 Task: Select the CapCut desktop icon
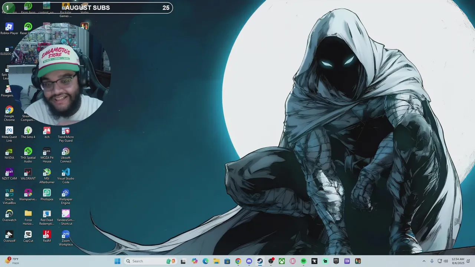pos(28,236)
